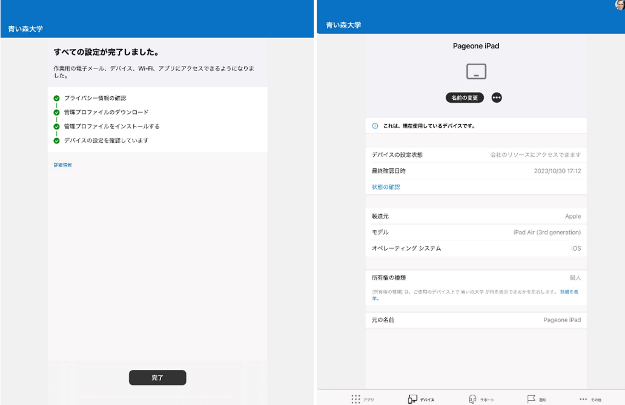Open the 通知 flag icon
625x405 pixels.
tap(531, 399)
